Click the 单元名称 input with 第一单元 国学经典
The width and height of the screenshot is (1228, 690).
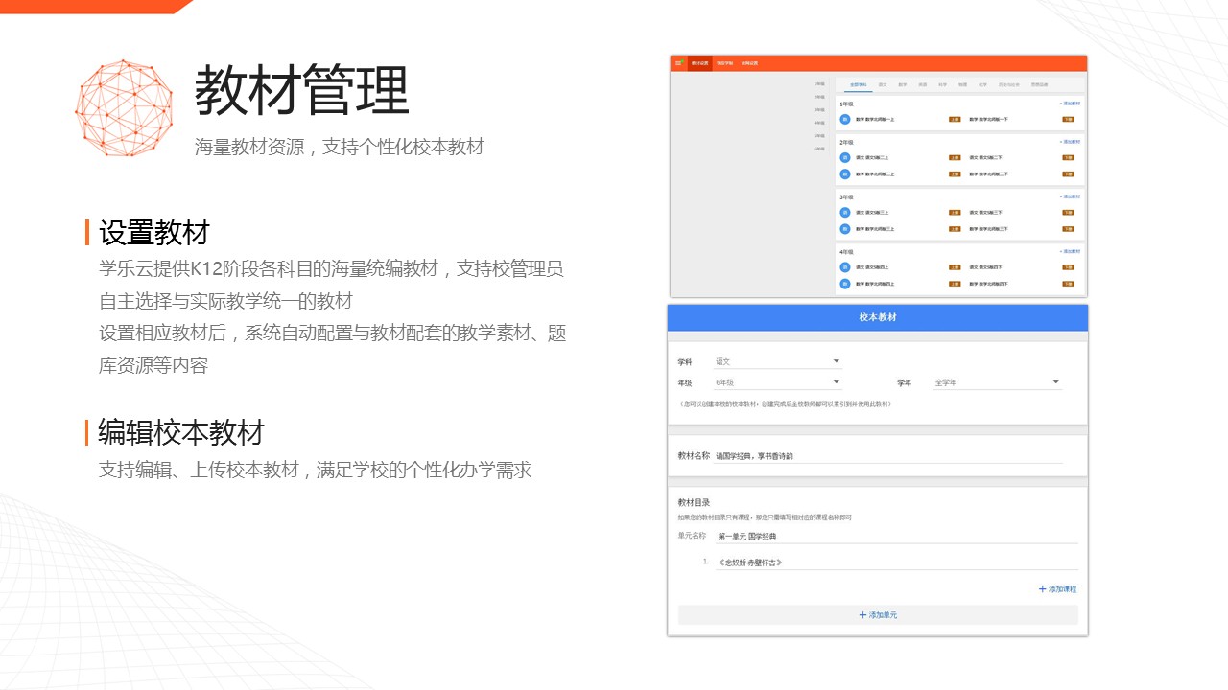click(897, 537)
